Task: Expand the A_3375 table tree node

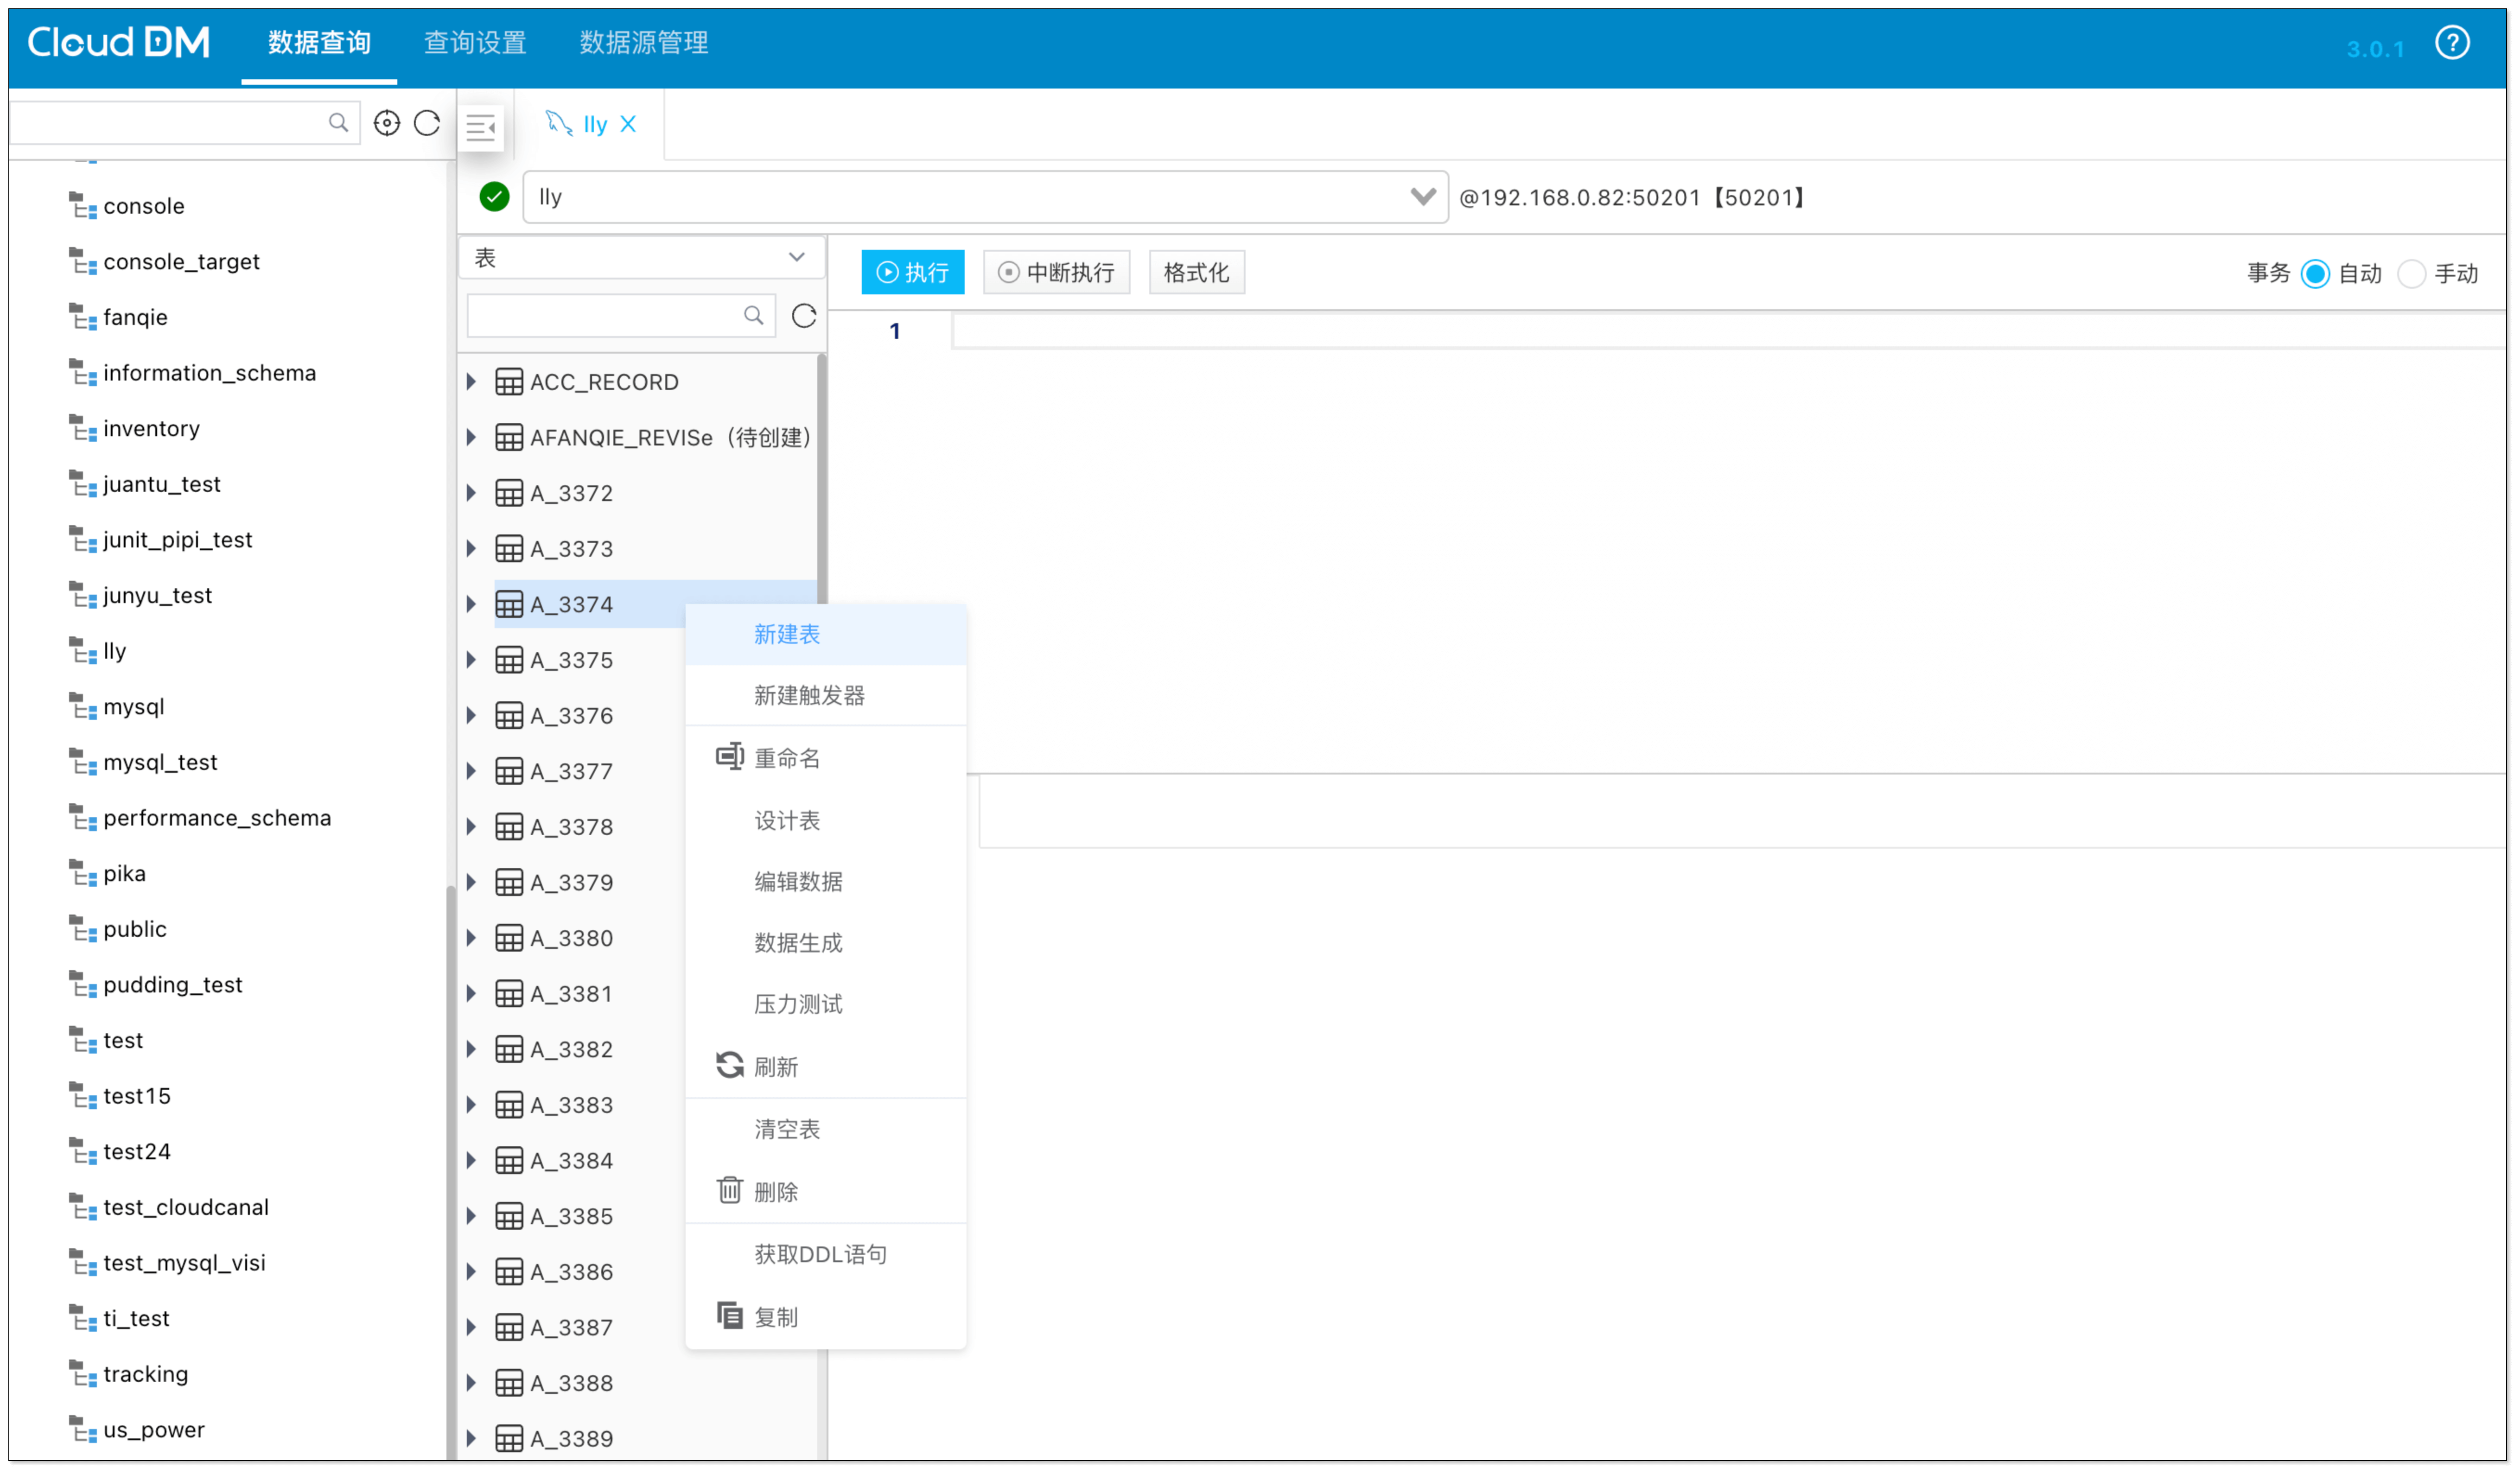Action: tap(472, 659)
